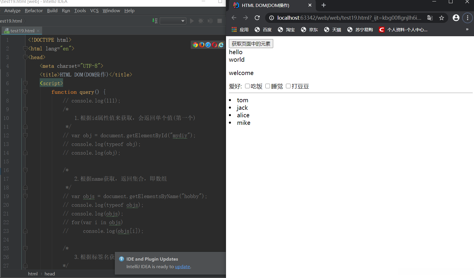Open page in Firefox from IntelliJ editor popup
This screenshot has width=474, height=278.
(x=202, y=45)
